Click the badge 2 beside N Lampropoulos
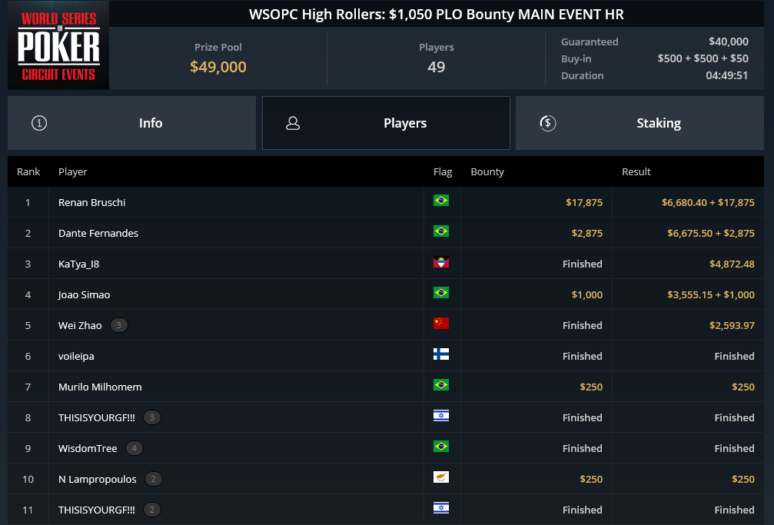Image resolution: width=774 pixels, height=525 pixels. tap(154, 479)
